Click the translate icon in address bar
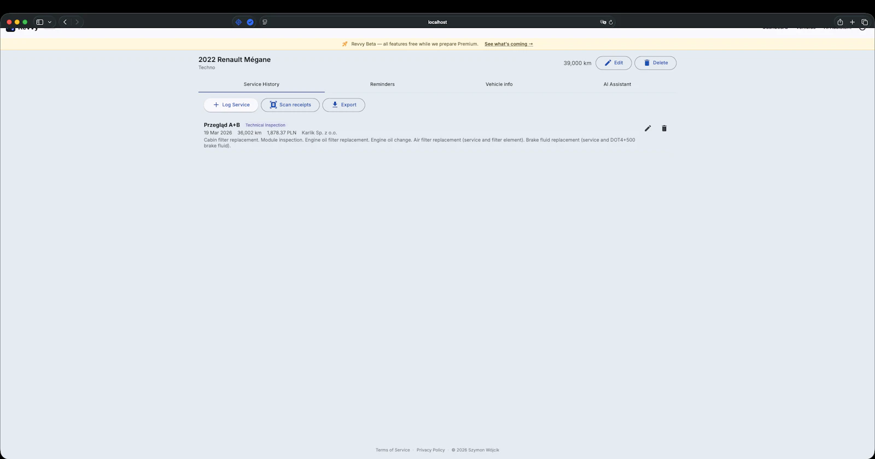875x459 pixels. point(603,22)
